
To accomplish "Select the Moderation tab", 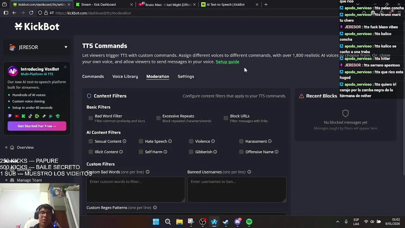I will (158, 77).
